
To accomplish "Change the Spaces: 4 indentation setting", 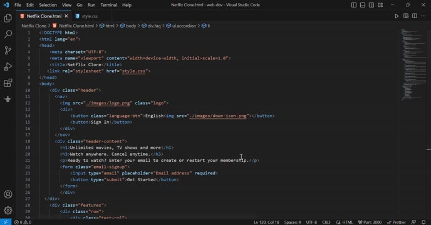I will pos(293,222).
